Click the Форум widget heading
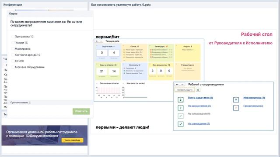The width and height of the screenshot is (280, 157). pyautogui.click(x=188, y=47)
